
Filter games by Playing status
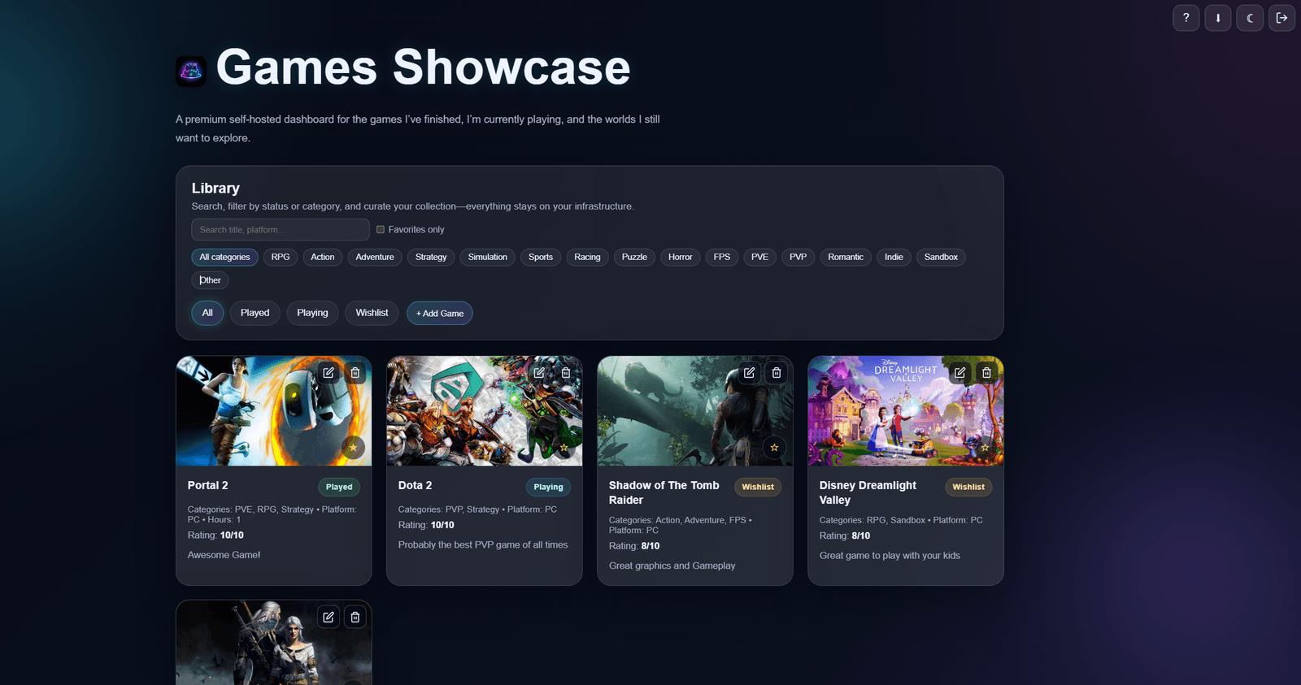coord(312,313)
